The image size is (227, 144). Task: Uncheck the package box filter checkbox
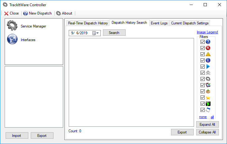[202, 91]
